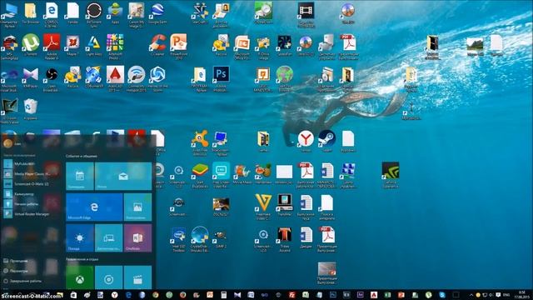Open the CCleaner desktop shortcut
Screen dimensions: 533x300
click(157, 45)
